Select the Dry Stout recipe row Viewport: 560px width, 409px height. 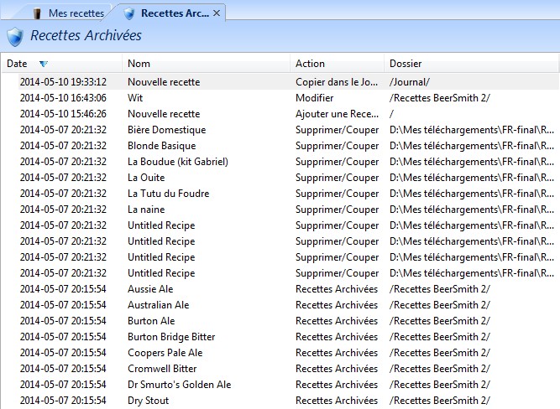[x=148, y=401]
